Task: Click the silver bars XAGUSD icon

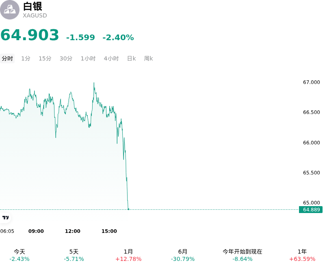Action: coord(9,10)
